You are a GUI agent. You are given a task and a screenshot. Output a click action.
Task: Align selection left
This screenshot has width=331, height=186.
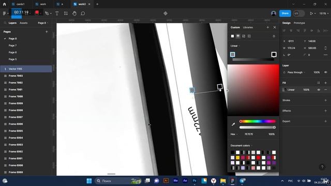click(284, 30)
